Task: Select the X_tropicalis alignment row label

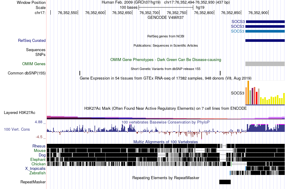Action: pyautogui.click(x=35, y=169)
